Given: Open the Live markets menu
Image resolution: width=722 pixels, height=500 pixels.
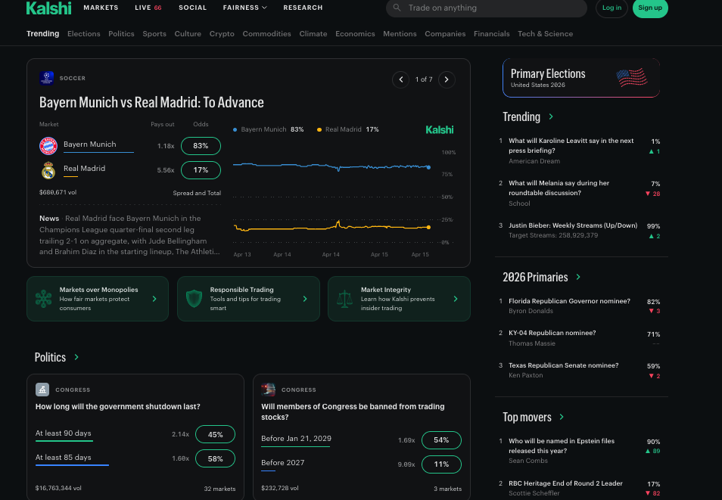Looking at the screenshot, I should 148,8.
